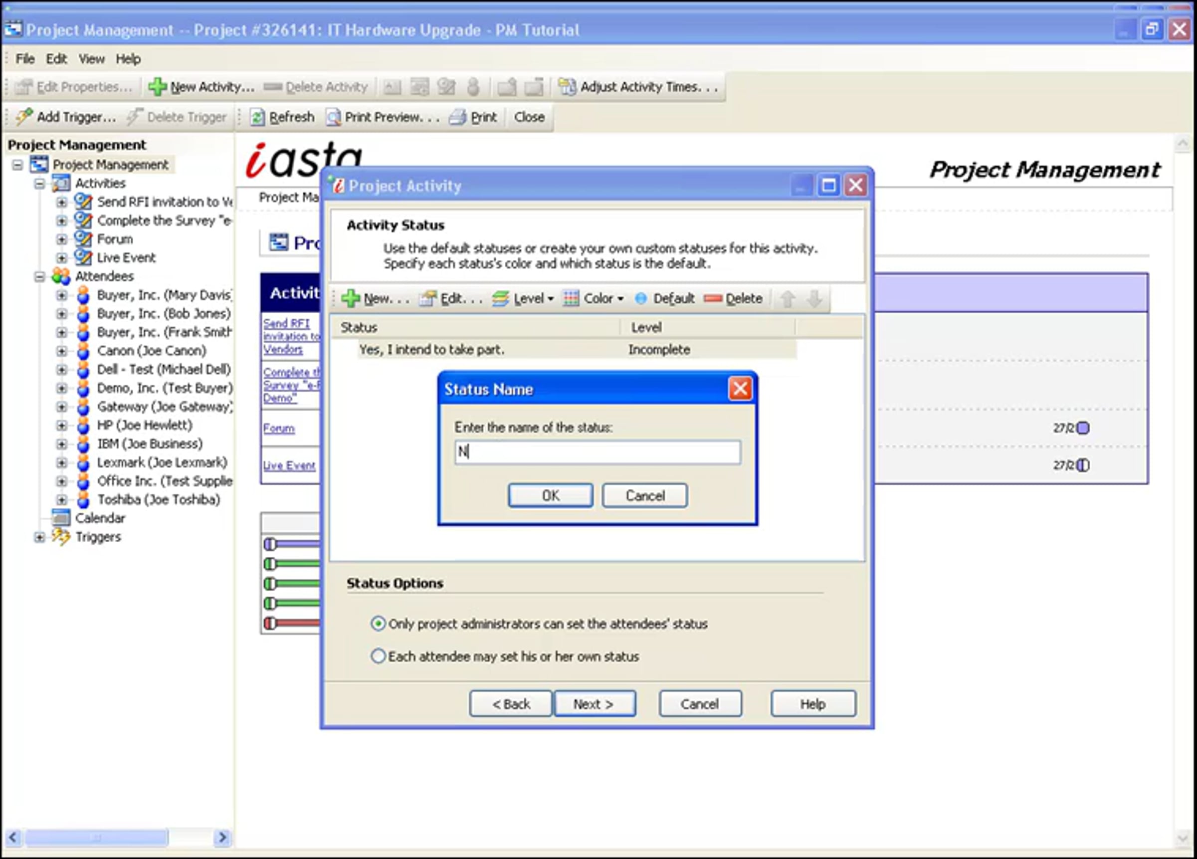Click the Add Trigger toolbar icon
The image size is (1197, 859).
tap(24, 117)
